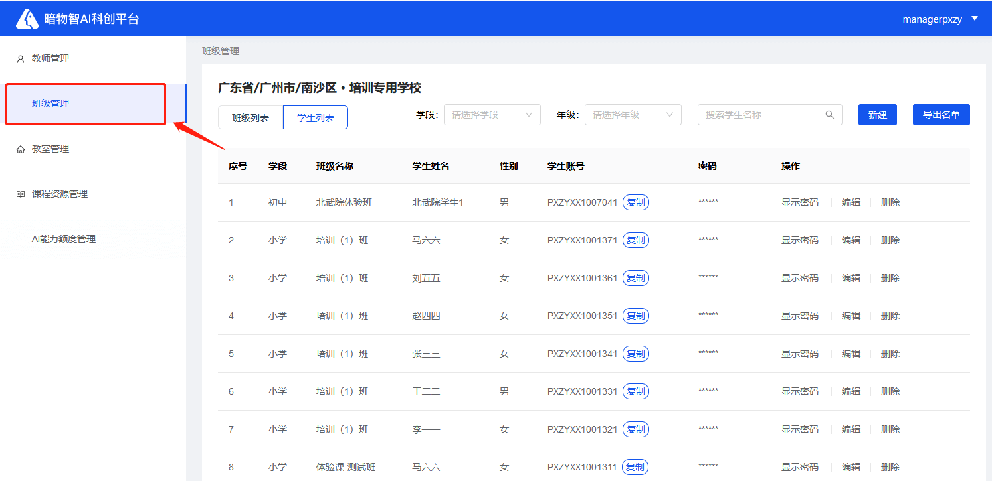The width and height of the screenshot is (992, 481).
Task: Click the 暗物智AI platform logo icon
Action: pyautogui.click(x=27, y=19)
